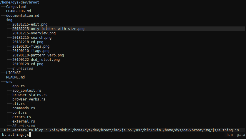Select the LICENSE file
Viewport: 246px width, 139px height.
coord(13,73)
